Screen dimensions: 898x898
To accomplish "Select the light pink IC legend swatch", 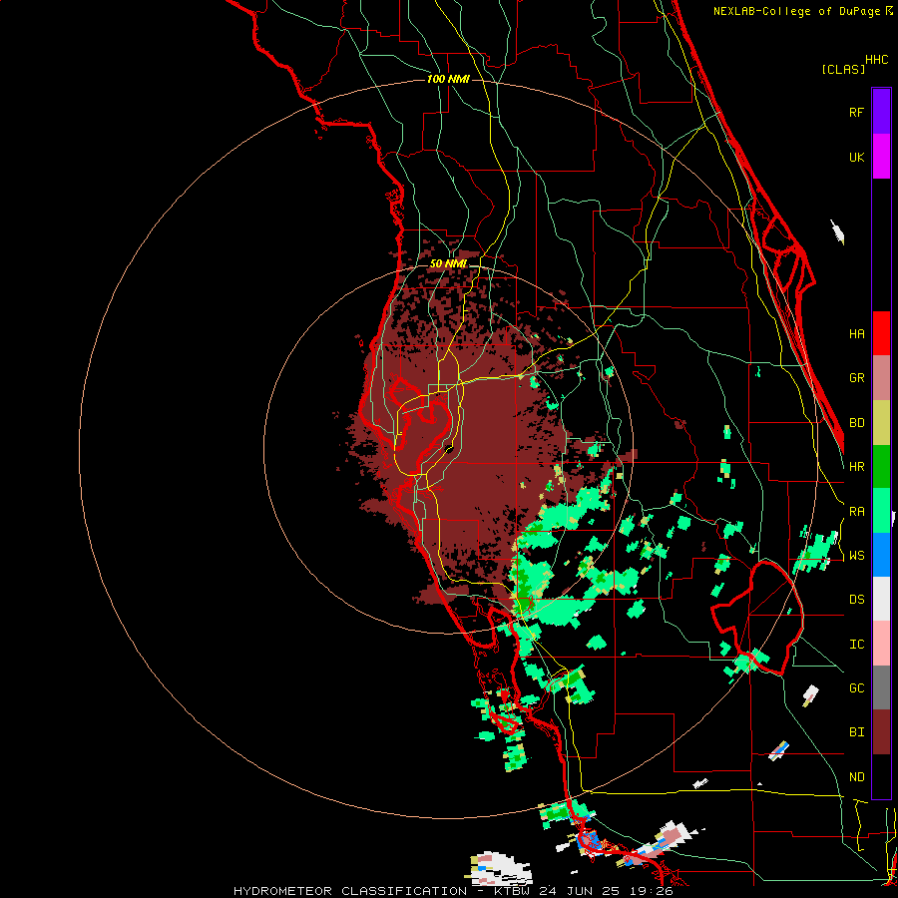I will coord(881,644).
